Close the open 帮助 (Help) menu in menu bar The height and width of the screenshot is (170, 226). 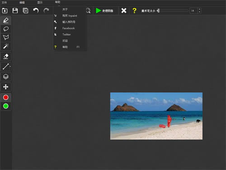(x=57, y=2)
